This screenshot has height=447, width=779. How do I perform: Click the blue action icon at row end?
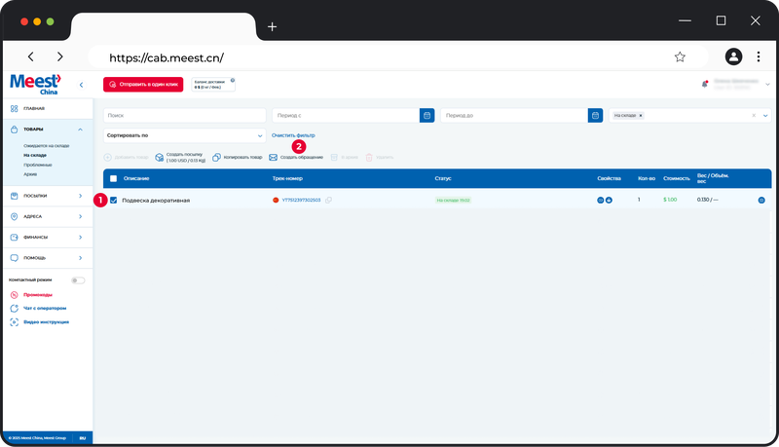[761, 200]
